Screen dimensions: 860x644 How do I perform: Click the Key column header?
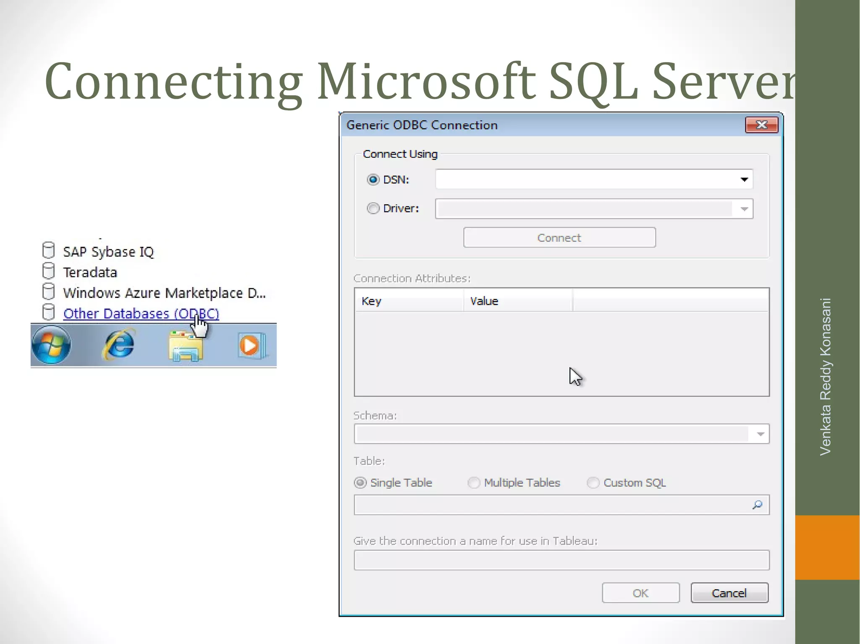pyautogui.click(x=409, y=301)
